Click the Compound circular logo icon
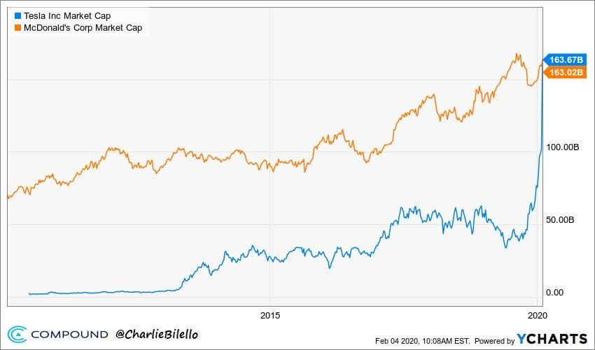 (17, 335)
